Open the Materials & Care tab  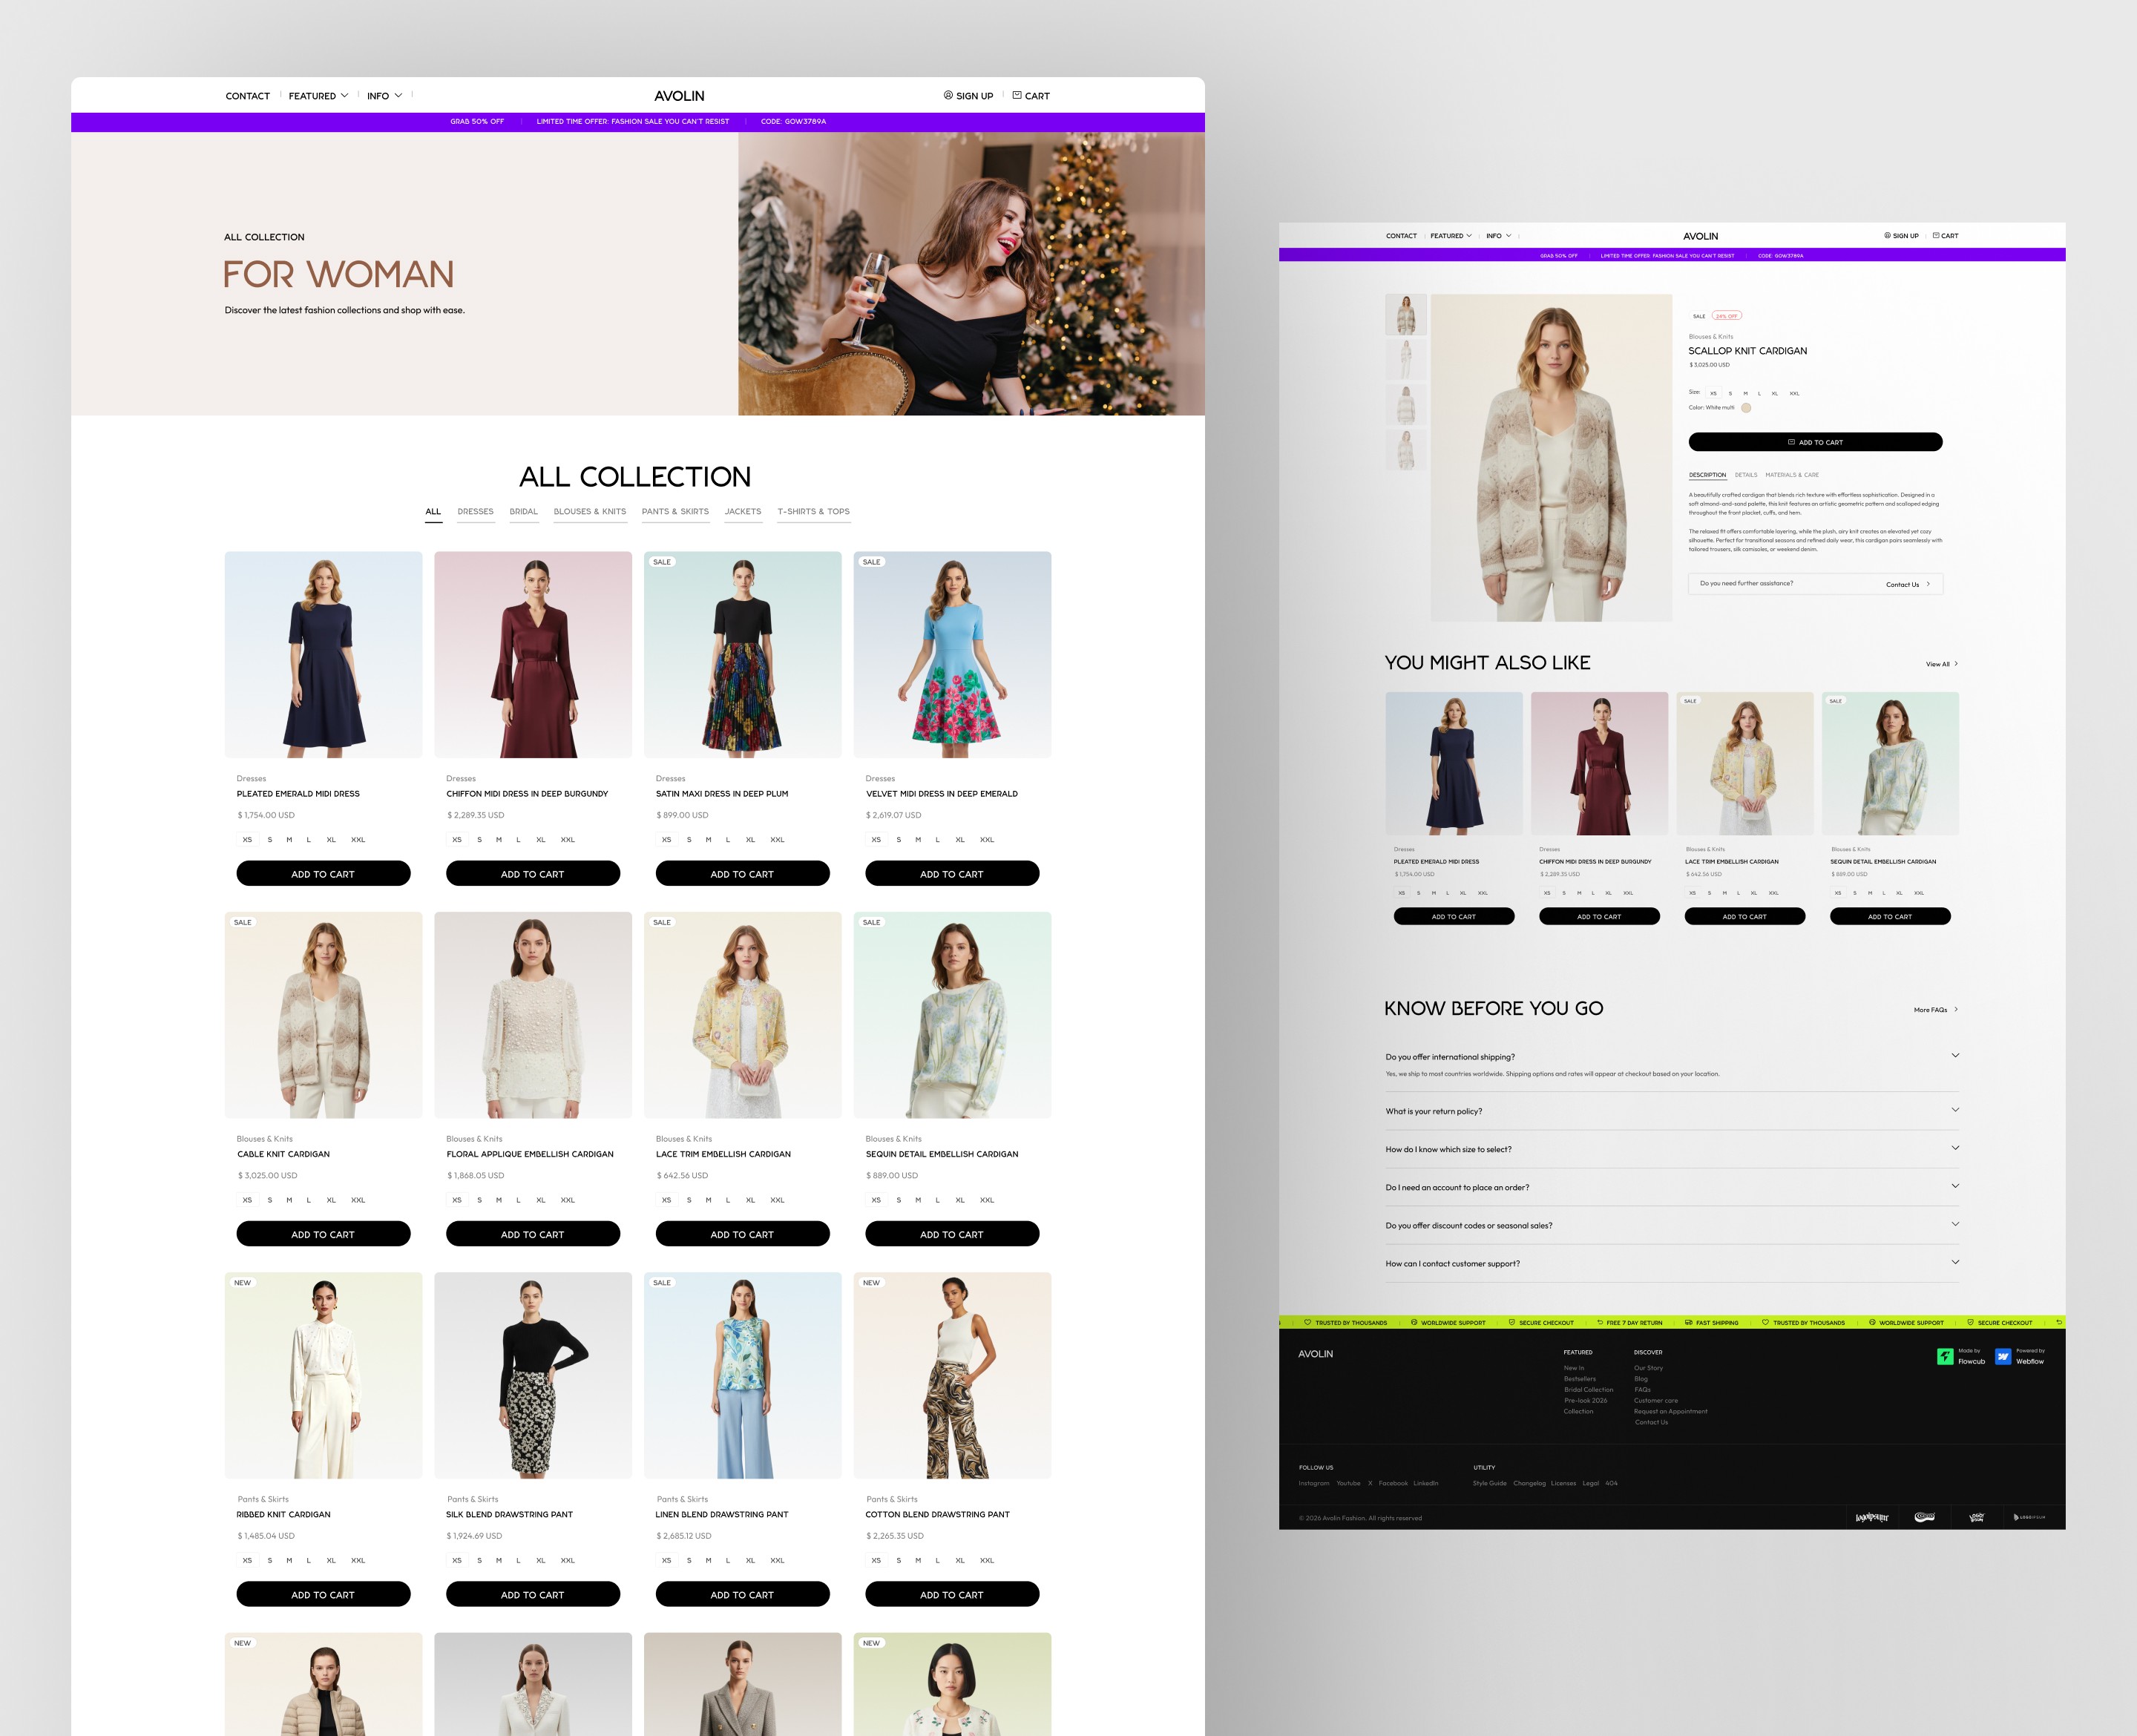tap(1791, 475)
